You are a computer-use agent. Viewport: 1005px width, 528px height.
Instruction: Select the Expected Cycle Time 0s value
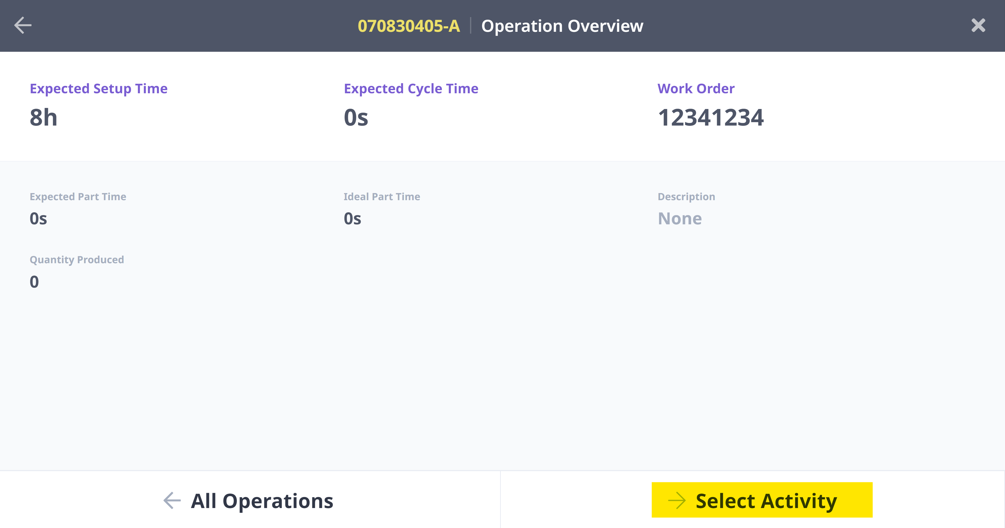click(356, 117)
